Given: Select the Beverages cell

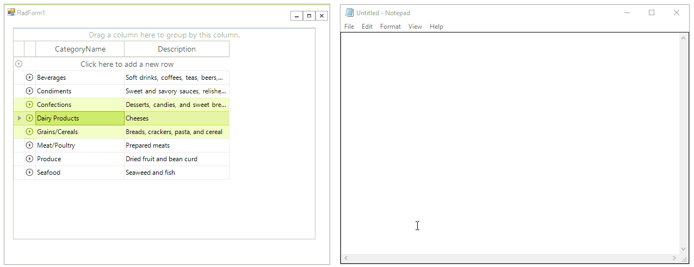Looking at the screenshot, I should [80, 78].
